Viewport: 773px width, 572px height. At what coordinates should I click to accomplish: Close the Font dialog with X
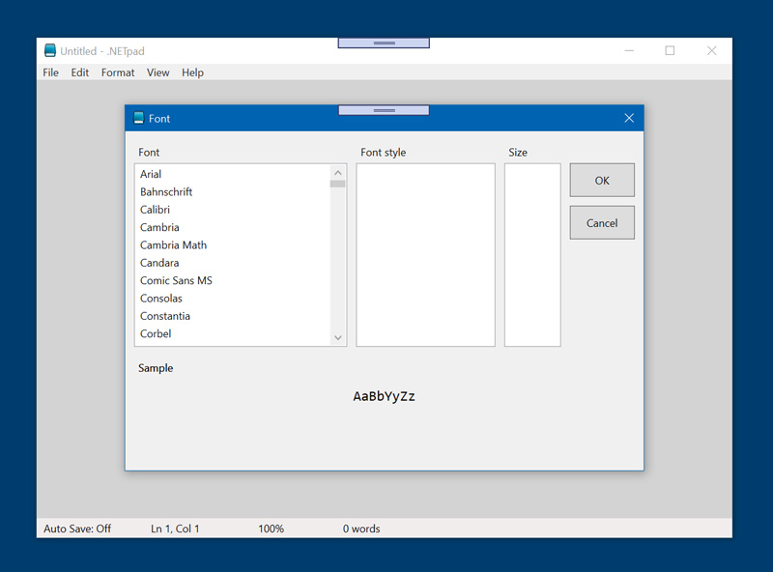point(629,118)
